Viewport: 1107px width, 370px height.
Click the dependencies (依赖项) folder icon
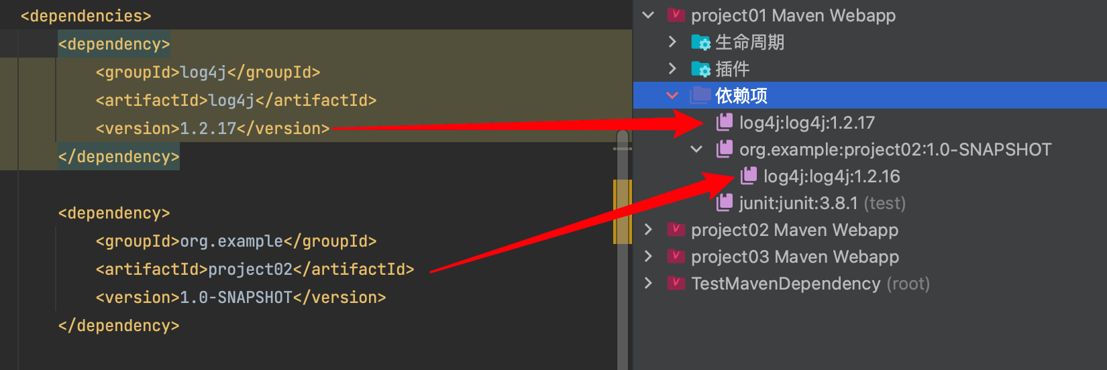[x=700, y=96]
